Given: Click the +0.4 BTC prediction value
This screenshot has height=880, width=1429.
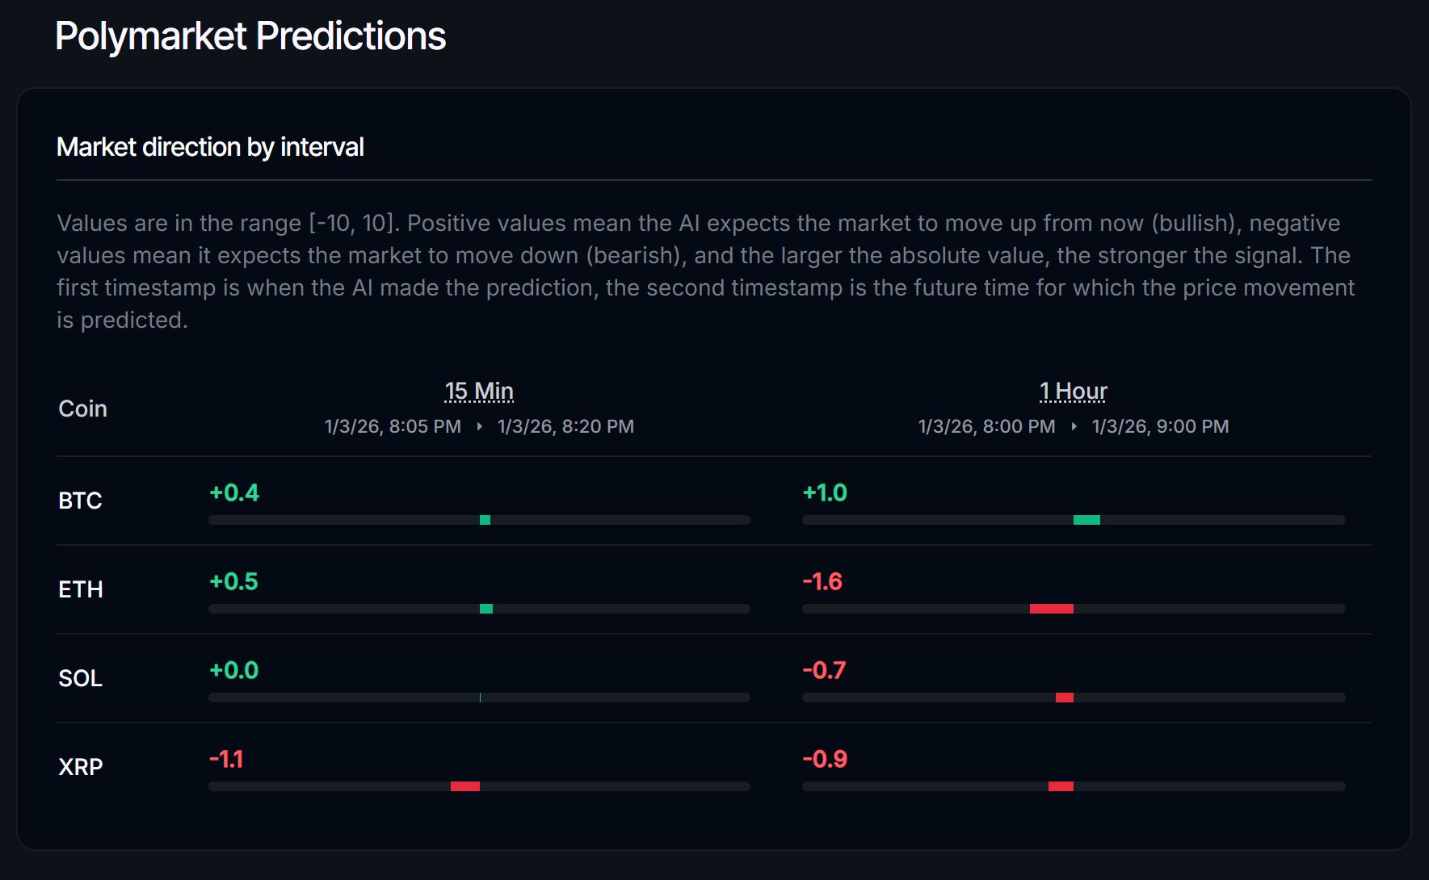Looking at the screenshot, I should (x=233, y=493).
